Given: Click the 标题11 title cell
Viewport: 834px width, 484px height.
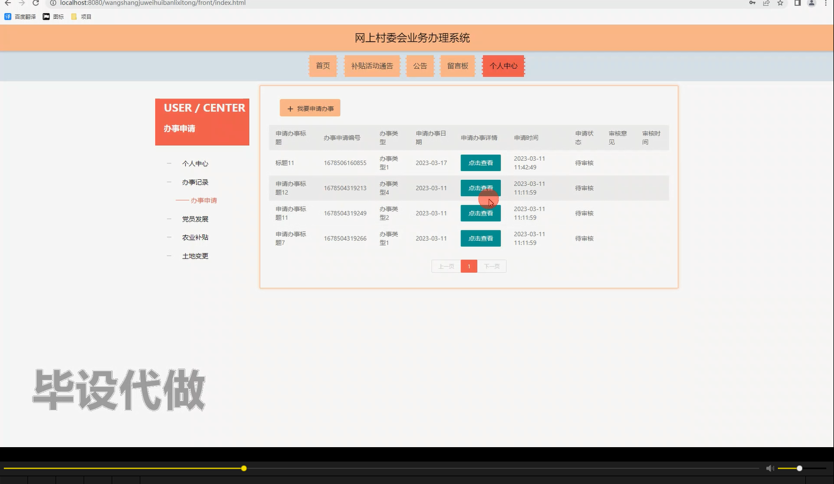Looking at the screenshot, I should point(285,163).
